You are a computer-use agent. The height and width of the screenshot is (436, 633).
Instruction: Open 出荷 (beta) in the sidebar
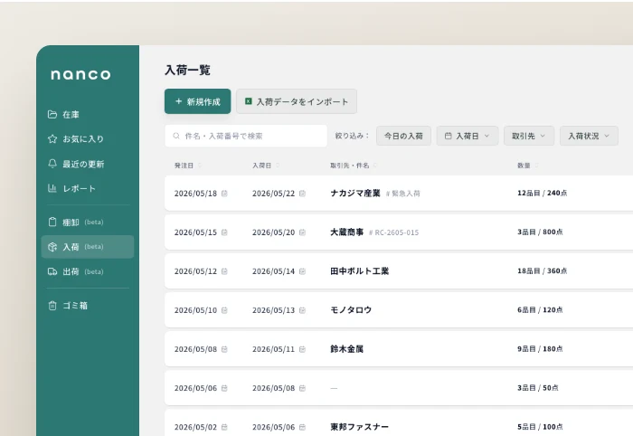click(88, 271)
